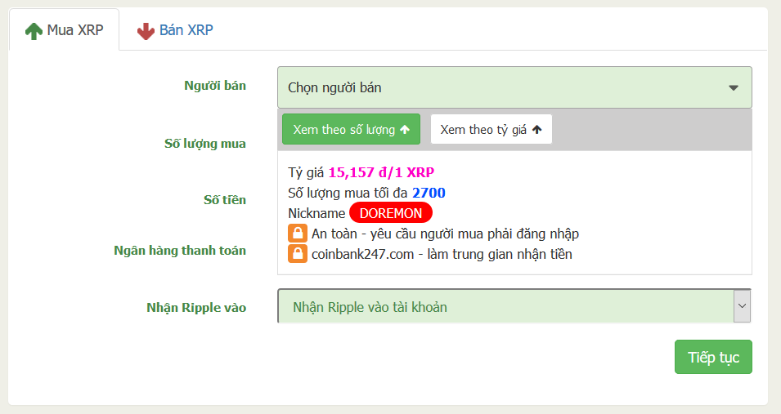Screen dimensions: 781x414
Task: Click the Nickname label text
Action: coord(316,213)
